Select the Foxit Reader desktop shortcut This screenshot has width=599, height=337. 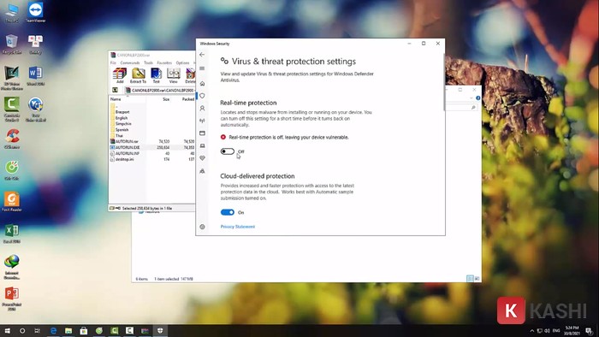12,202
